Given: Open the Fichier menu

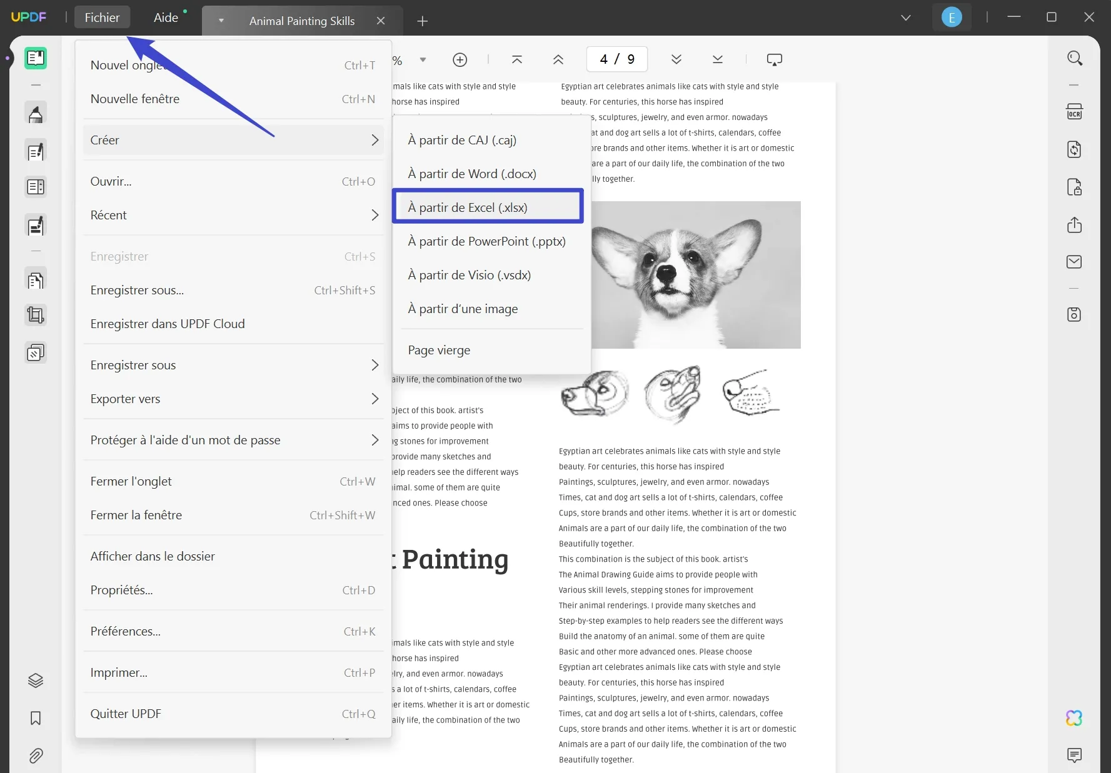Looking at the screenshot, I should [102, 17].
